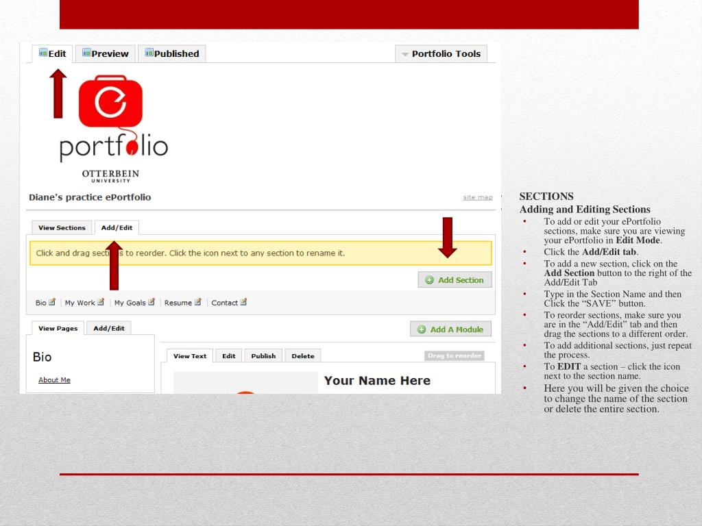Switch to the Published tab

click(171, 53)
